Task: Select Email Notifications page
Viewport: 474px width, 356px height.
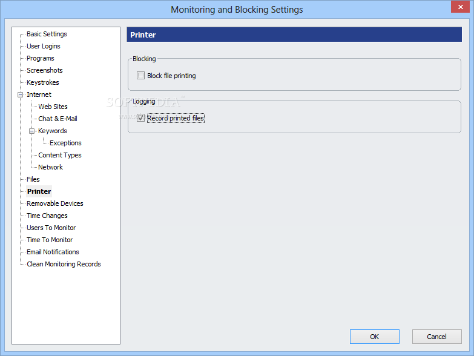Action: pyautogui.click(x=53, y=252)
